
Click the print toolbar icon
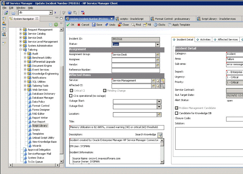[x=13, y=13]
